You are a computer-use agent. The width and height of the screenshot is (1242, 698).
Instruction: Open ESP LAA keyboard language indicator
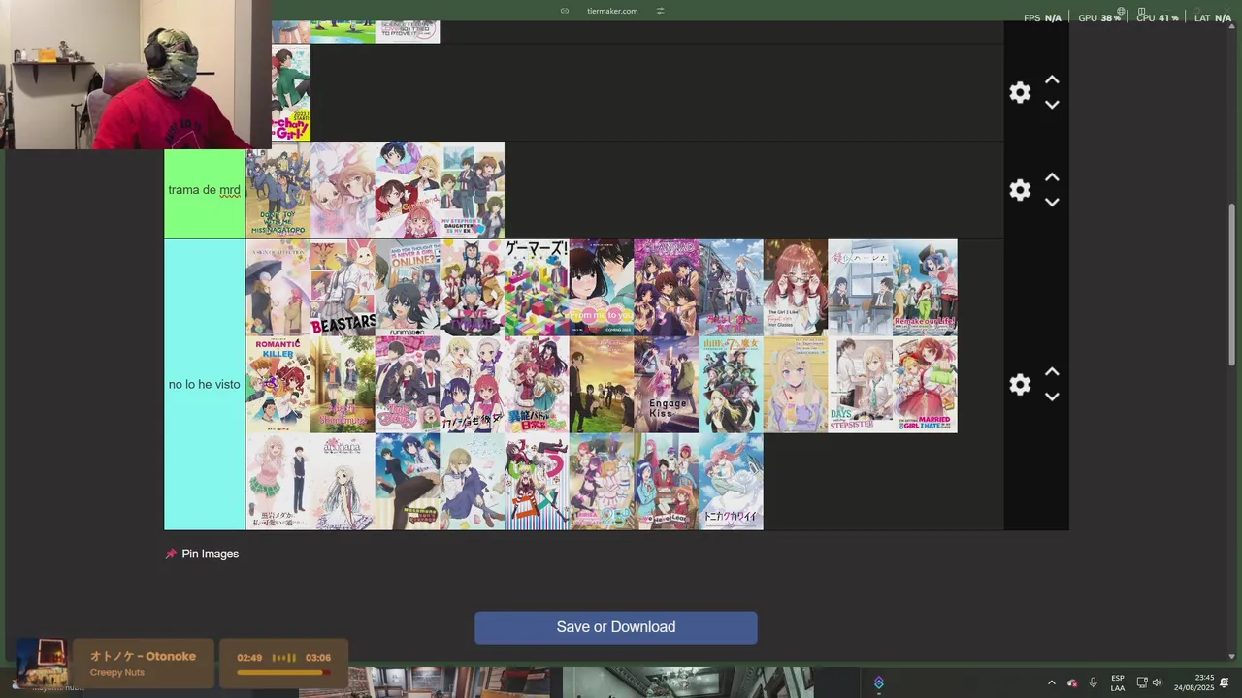coord(1118,682)
